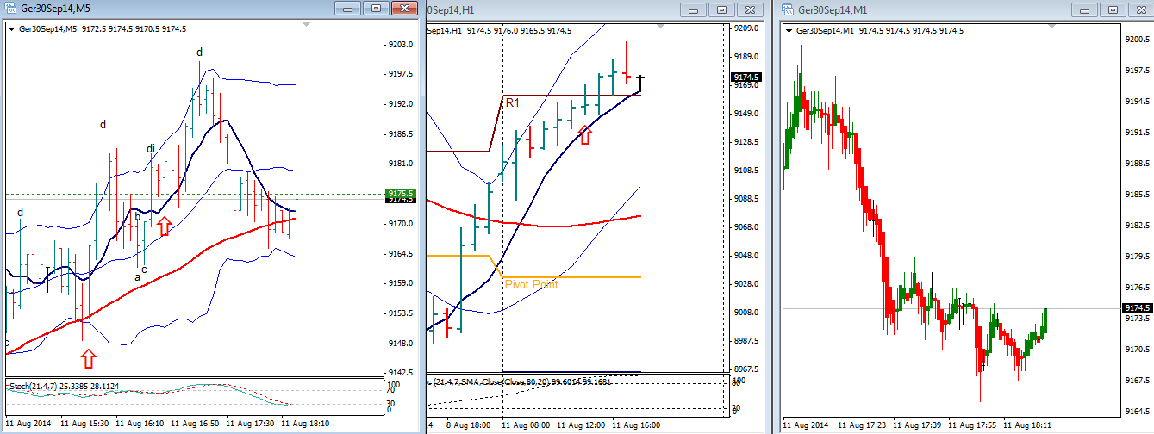Close the H1 chart window

750,9
